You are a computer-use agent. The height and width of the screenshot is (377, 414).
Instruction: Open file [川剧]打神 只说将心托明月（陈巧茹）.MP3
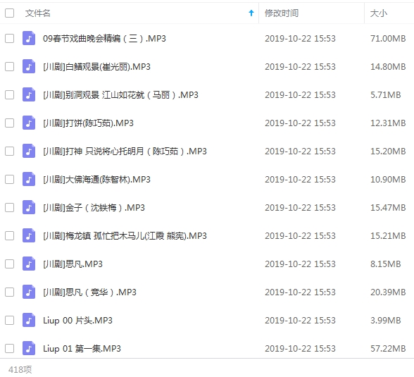tap(125, 152)
